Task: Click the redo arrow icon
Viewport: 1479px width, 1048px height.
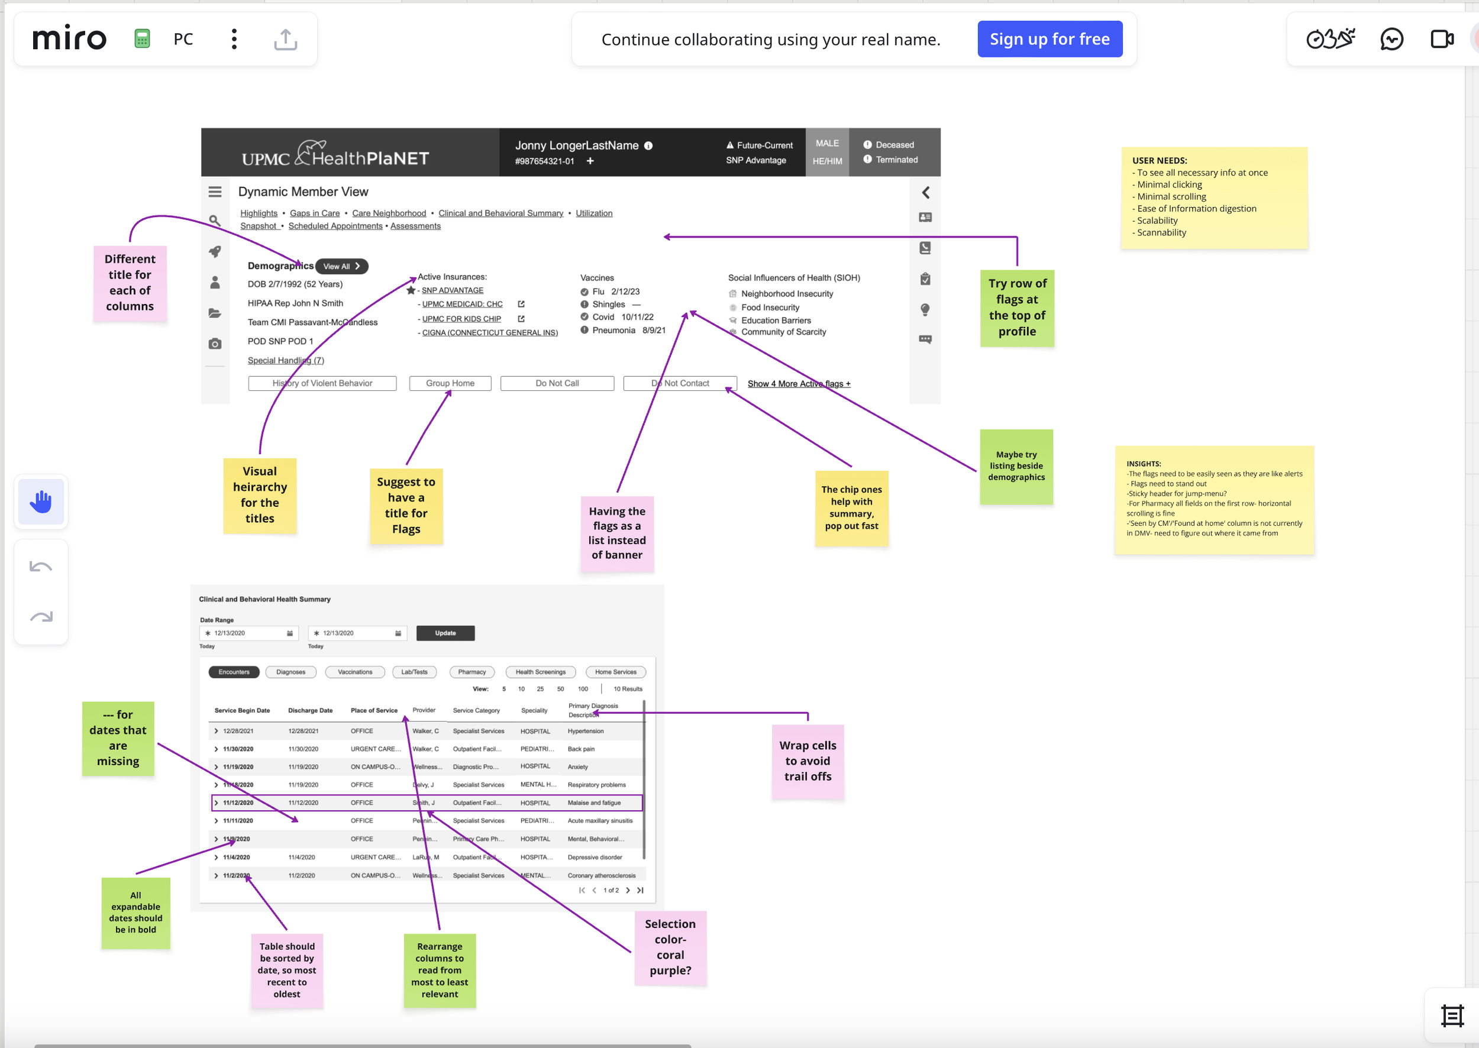Action: pos(41,617)
